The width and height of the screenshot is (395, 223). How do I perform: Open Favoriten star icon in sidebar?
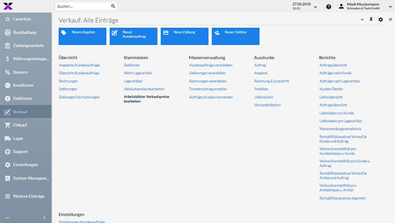[7, 19]
